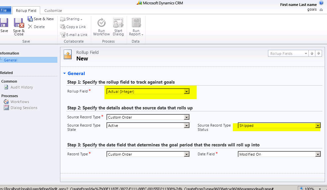The image size is (327, 190).
Task: Click the Save & New button
Action: [x=41, y=19]
